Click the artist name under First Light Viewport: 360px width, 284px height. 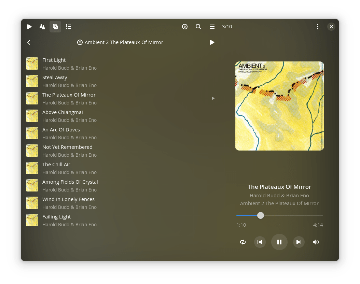tap(70, 68)
